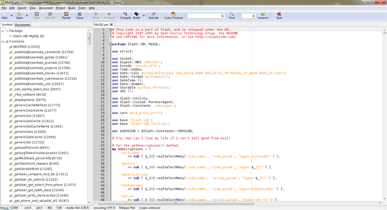Open the Build dropdown arrow
Viewport: 387px width, 210px height.
(144, 16)
